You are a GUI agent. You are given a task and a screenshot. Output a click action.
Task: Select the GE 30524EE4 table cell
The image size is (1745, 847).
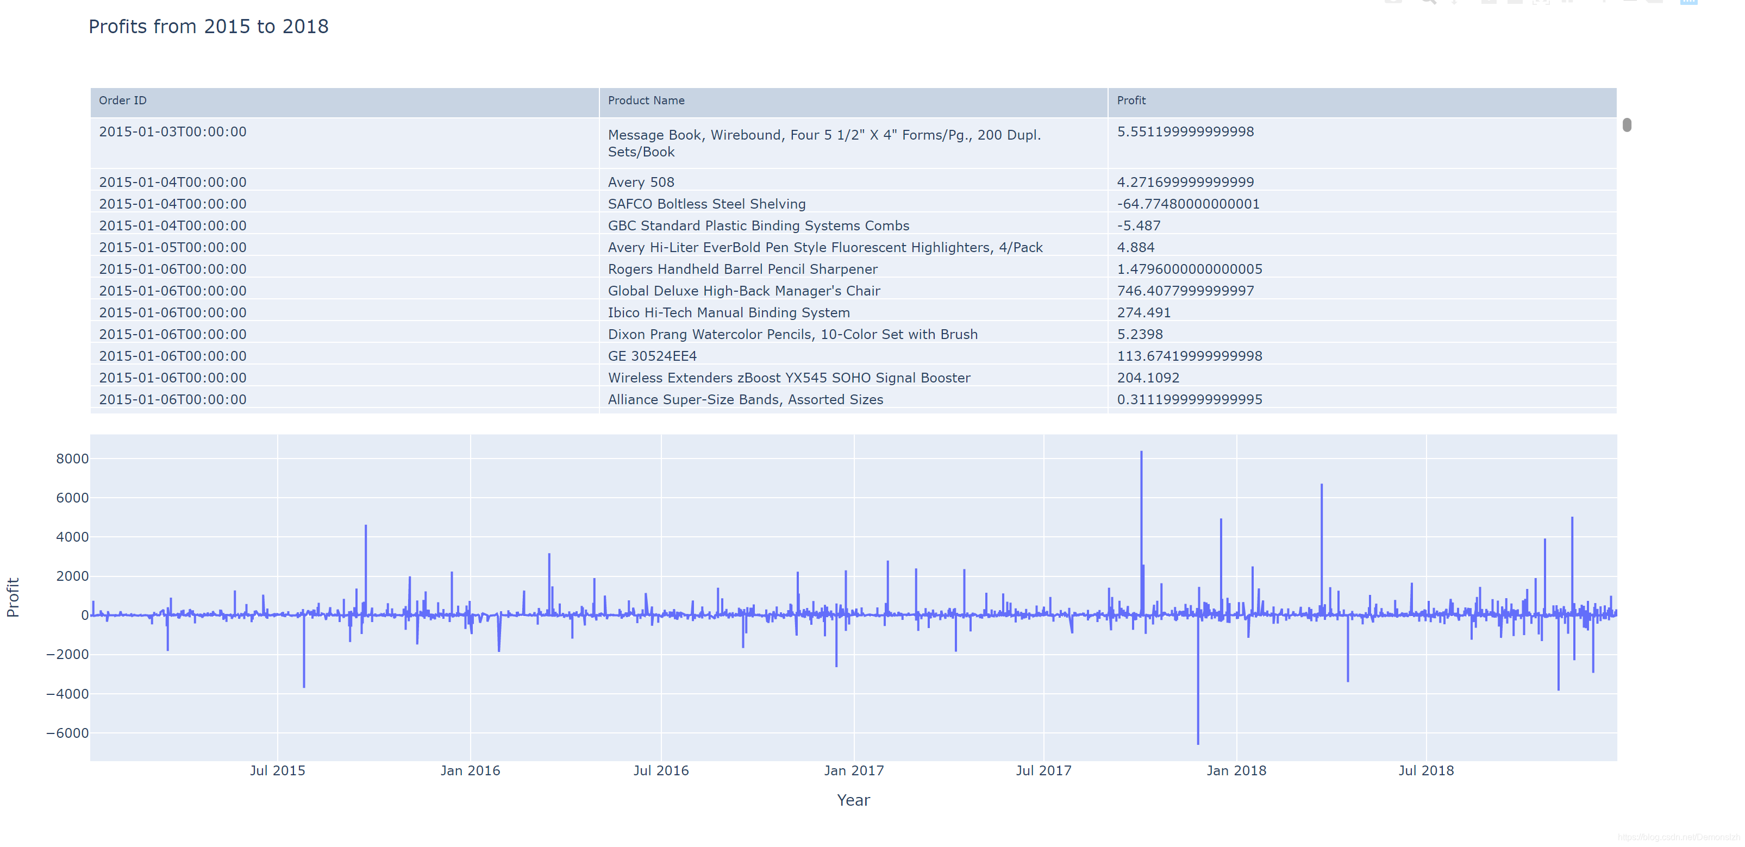pos(652,356)
